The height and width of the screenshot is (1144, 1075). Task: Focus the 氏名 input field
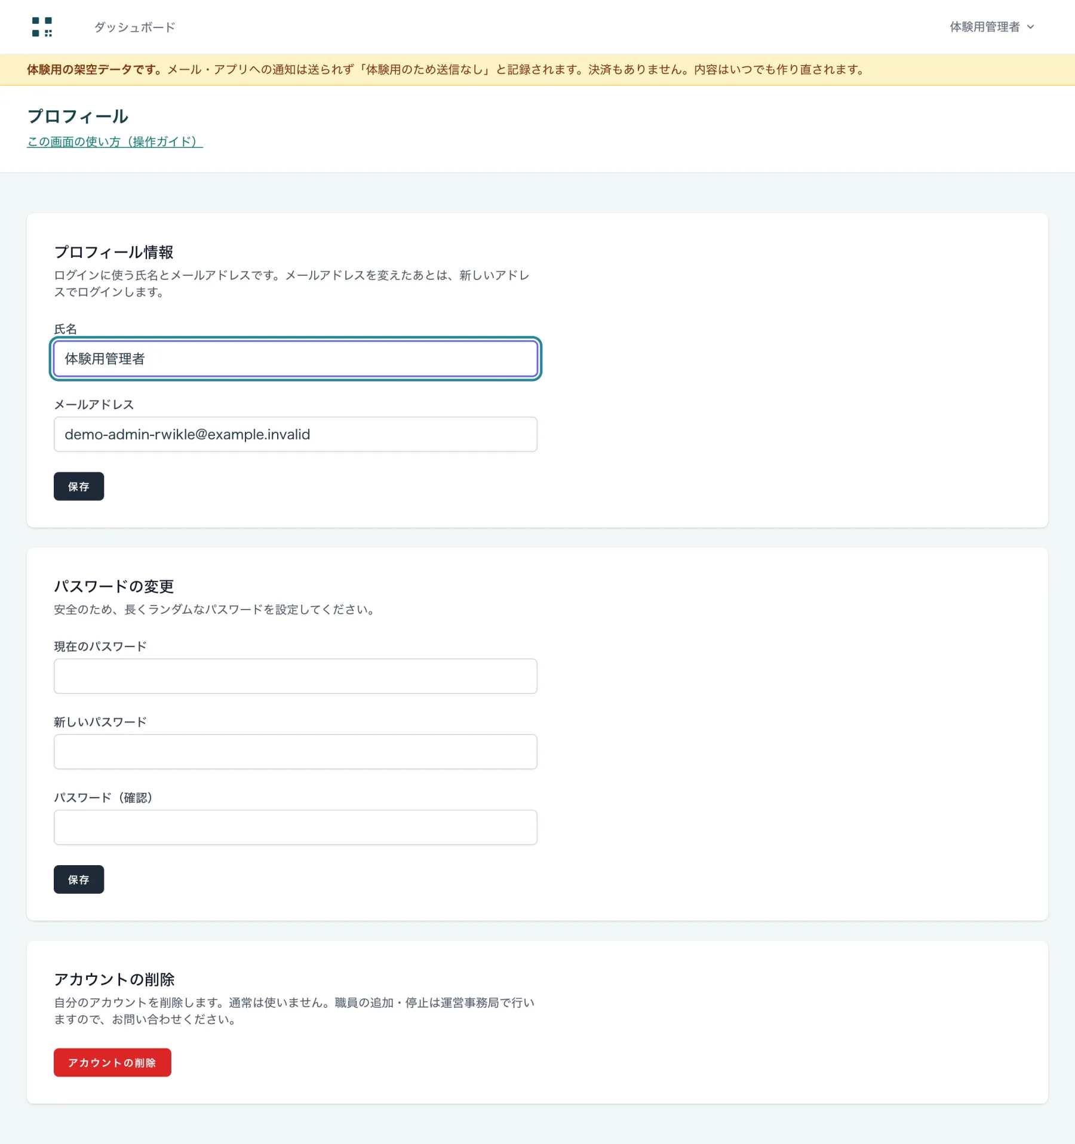(x=296, y=359)
